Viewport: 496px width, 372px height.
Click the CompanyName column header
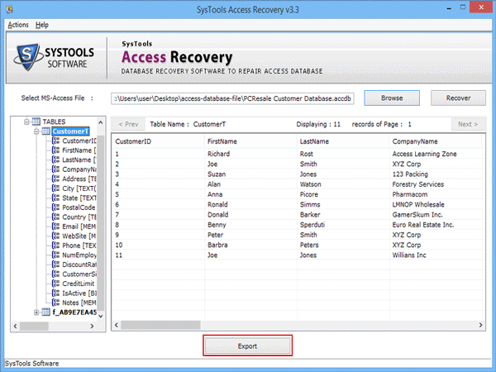tap(436, 141)
